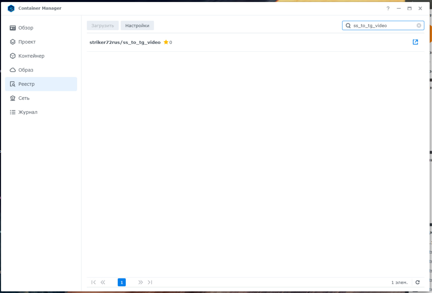Select the striker72rus/ss_to_tg_video row

click(255, 42)
